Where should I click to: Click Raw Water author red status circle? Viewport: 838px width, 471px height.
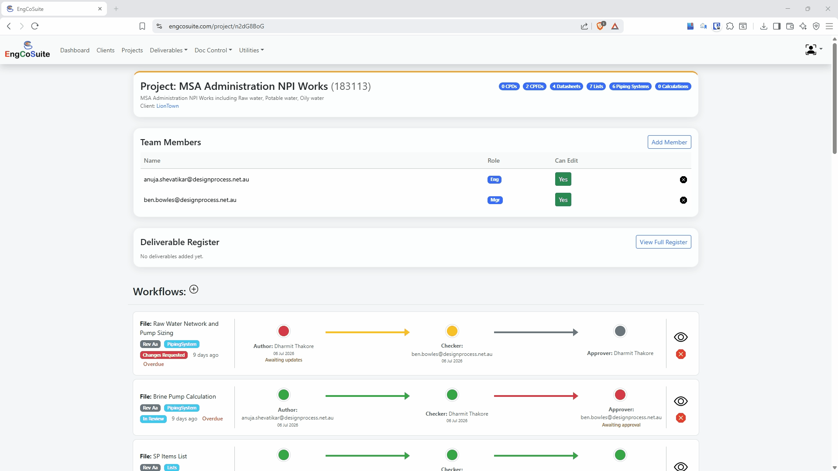284,331
